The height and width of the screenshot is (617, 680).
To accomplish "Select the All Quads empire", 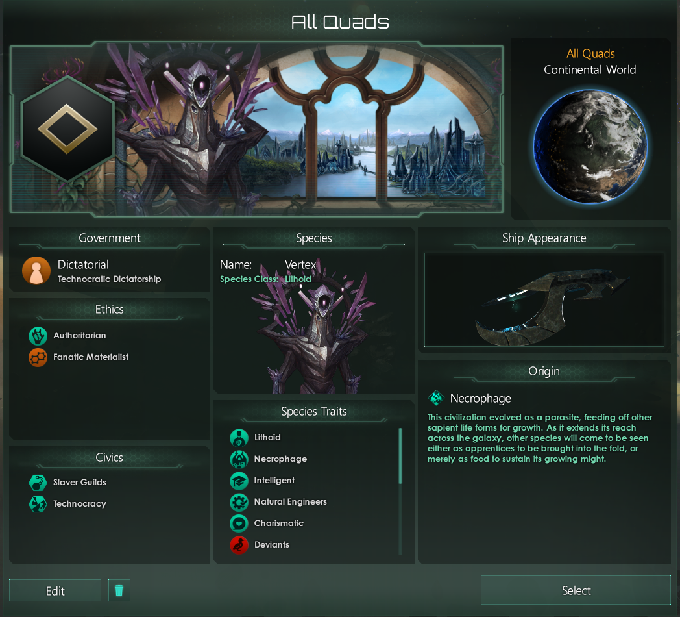I will pos(576,590).
